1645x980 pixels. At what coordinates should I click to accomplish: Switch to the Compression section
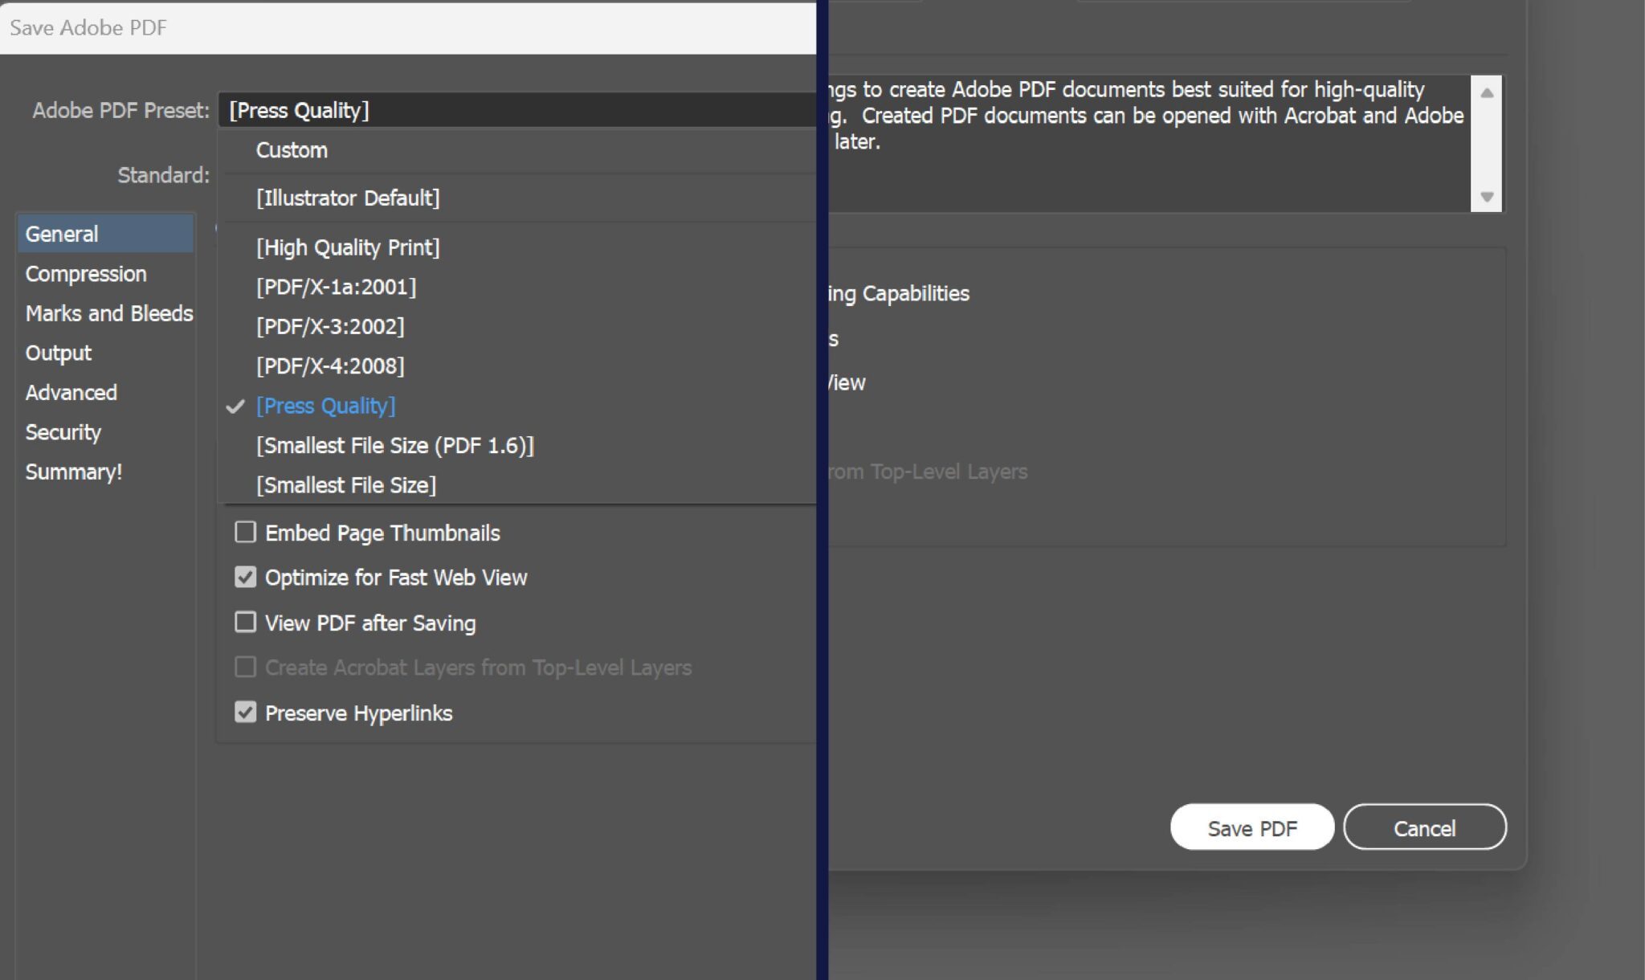[86, 274]
